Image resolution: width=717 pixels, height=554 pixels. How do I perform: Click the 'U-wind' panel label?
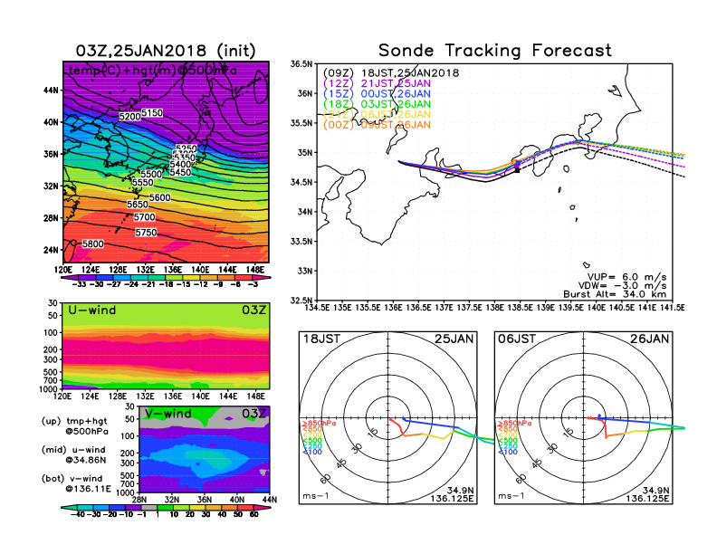pos(92,310)
